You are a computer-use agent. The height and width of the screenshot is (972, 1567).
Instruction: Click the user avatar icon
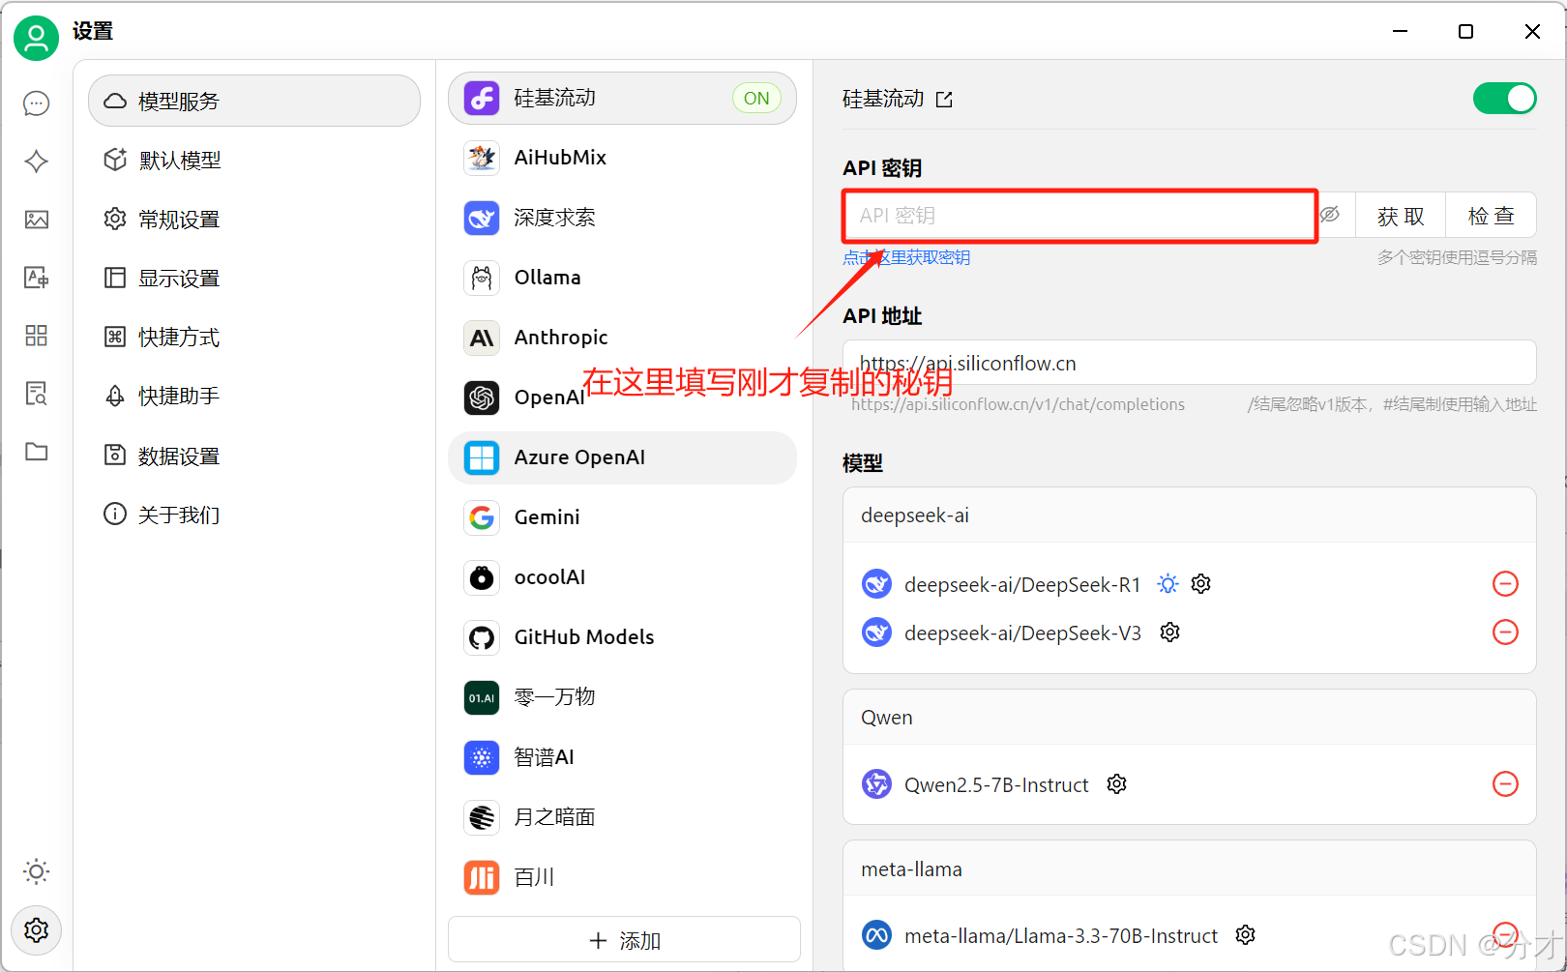coord(37,38)
